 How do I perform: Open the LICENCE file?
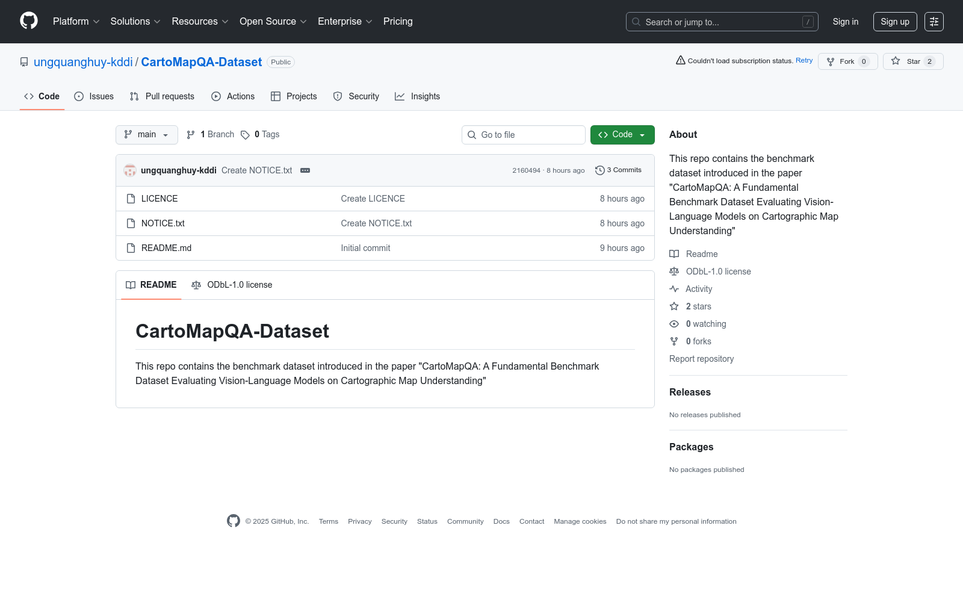pyautogui.click(x=159, y=199)
